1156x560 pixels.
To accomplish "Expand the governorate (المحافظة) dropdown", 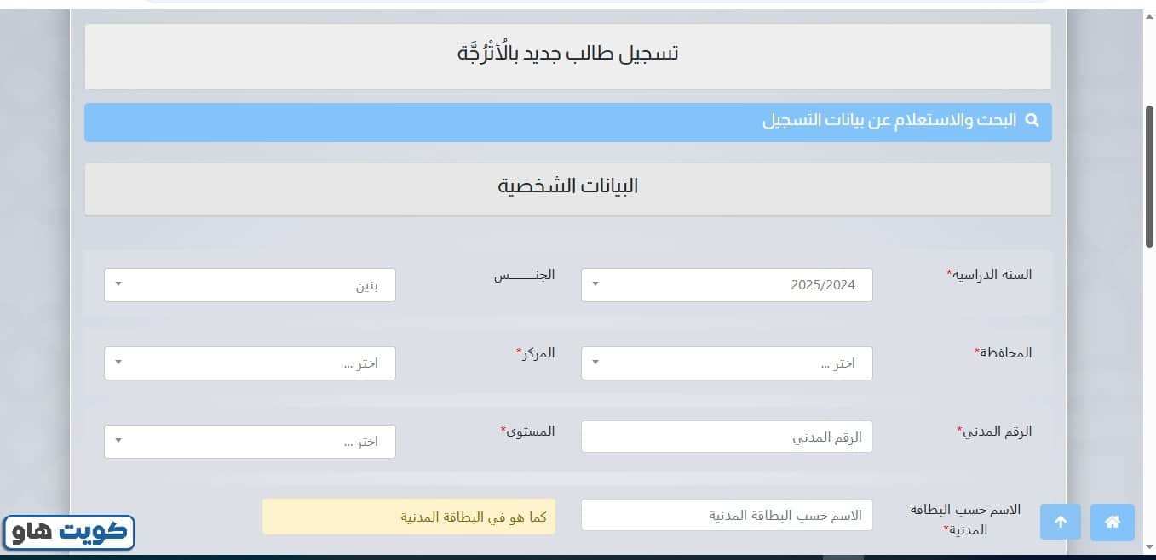I will tap(727, 363).
